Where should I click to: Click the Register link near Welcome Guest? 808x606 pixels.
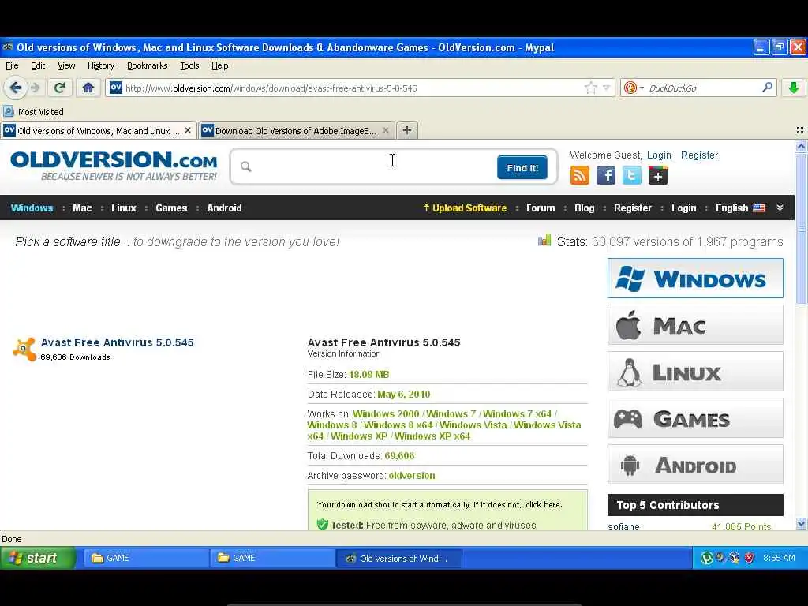(x=699, y=155)
